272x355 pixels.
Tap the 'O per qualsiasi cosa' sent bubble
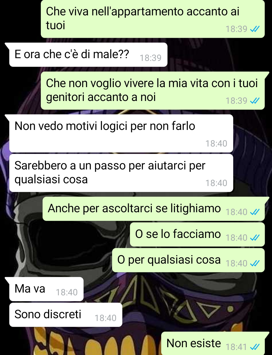point(188,260)
